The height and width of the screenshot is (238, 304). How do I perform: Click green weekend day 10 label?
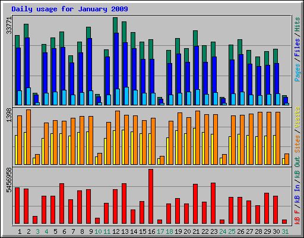tap(98, 231)
